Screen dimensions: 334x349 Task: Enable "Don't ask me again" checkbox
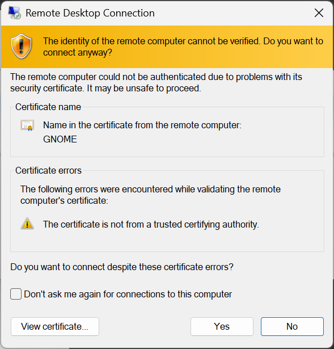pyautogui.click(x=16, y=294)
